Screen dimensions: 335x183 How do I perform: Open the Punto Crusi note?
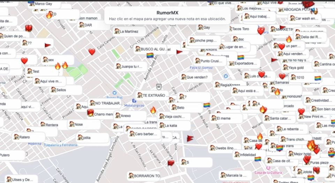tap(210, 61)
